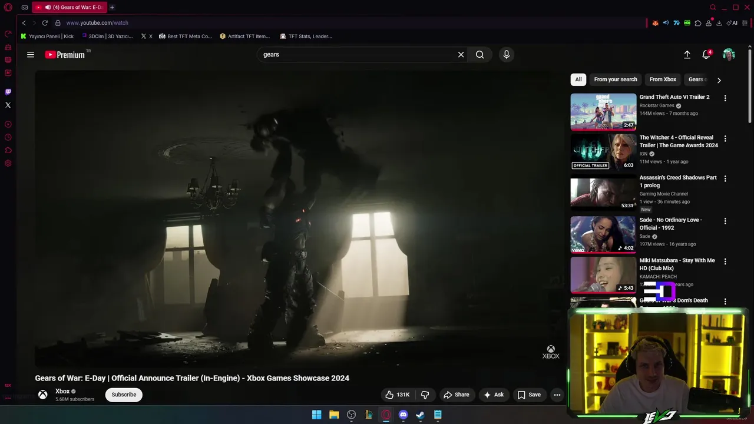Open options menu for Assassin's Creed Shadows video
The width and height of the screenshot is (754, 424).
pos(725,178)
